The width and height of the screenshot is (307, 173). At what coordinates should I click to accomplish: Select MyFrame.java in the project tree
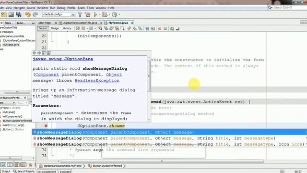pyautogui.click(x=11, y=45)
